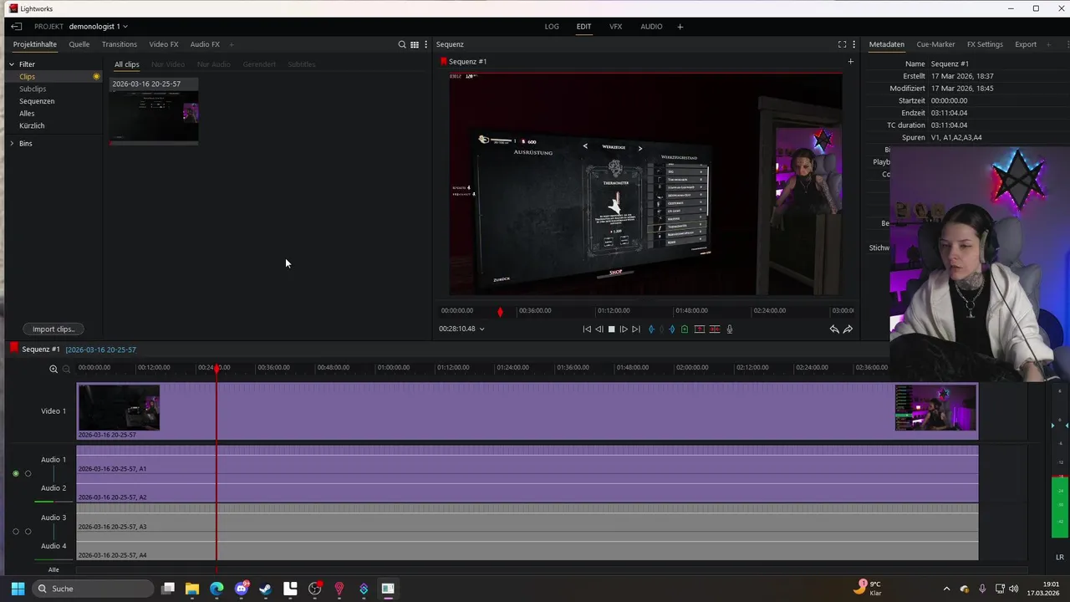This screenshot has height=602, width=1070.
Task: Step one frame forward
Action: (x=624, y=329)
